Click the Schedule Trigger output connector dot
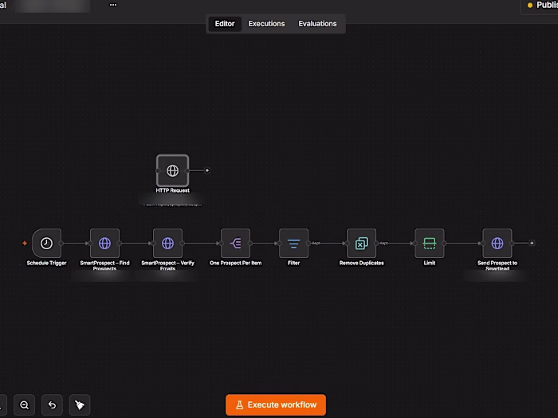Image resolution: width=558 pixels, height=418 pixels. [x=61, y=243]
